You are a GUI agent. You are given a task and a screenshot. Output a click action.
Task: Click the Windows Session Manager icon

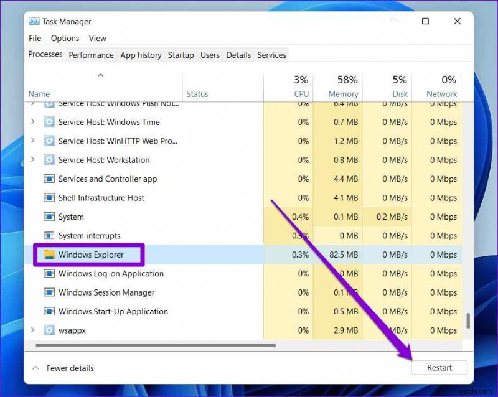point(49,292)
